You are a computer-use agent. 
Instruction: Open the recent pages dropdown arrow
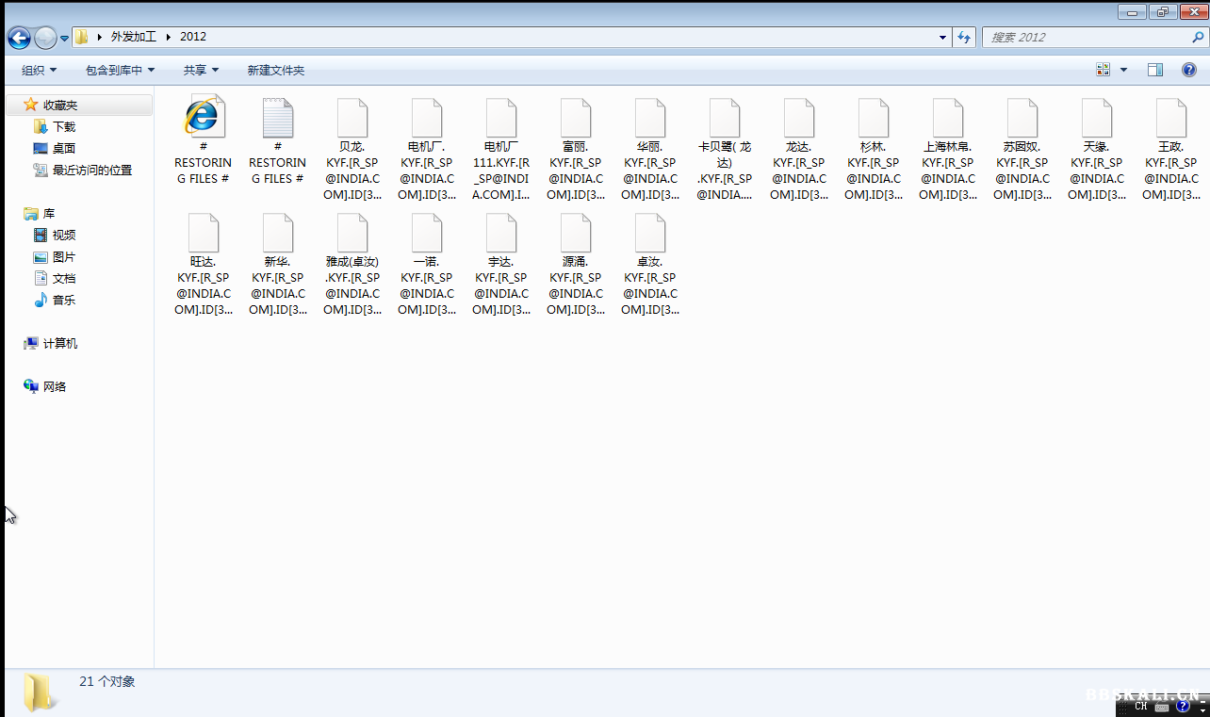(x=64, y=38)
